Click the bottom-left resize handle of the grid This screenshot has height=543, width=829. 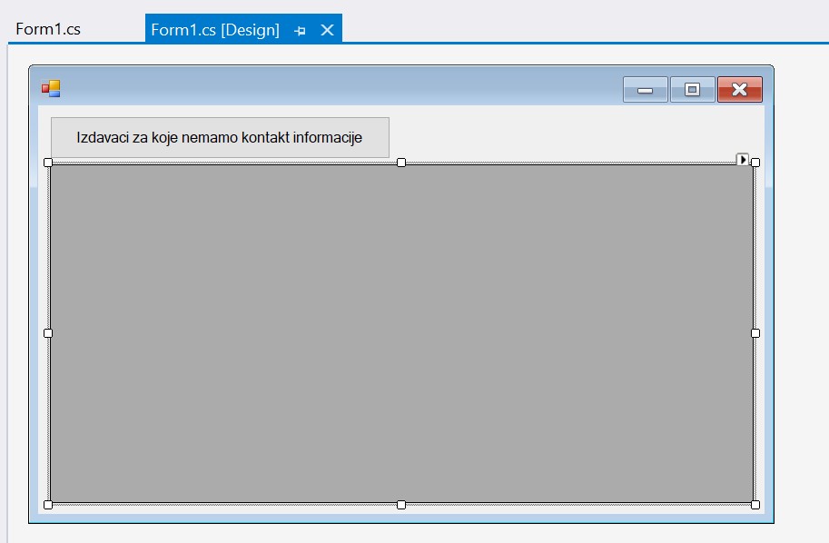48,505
